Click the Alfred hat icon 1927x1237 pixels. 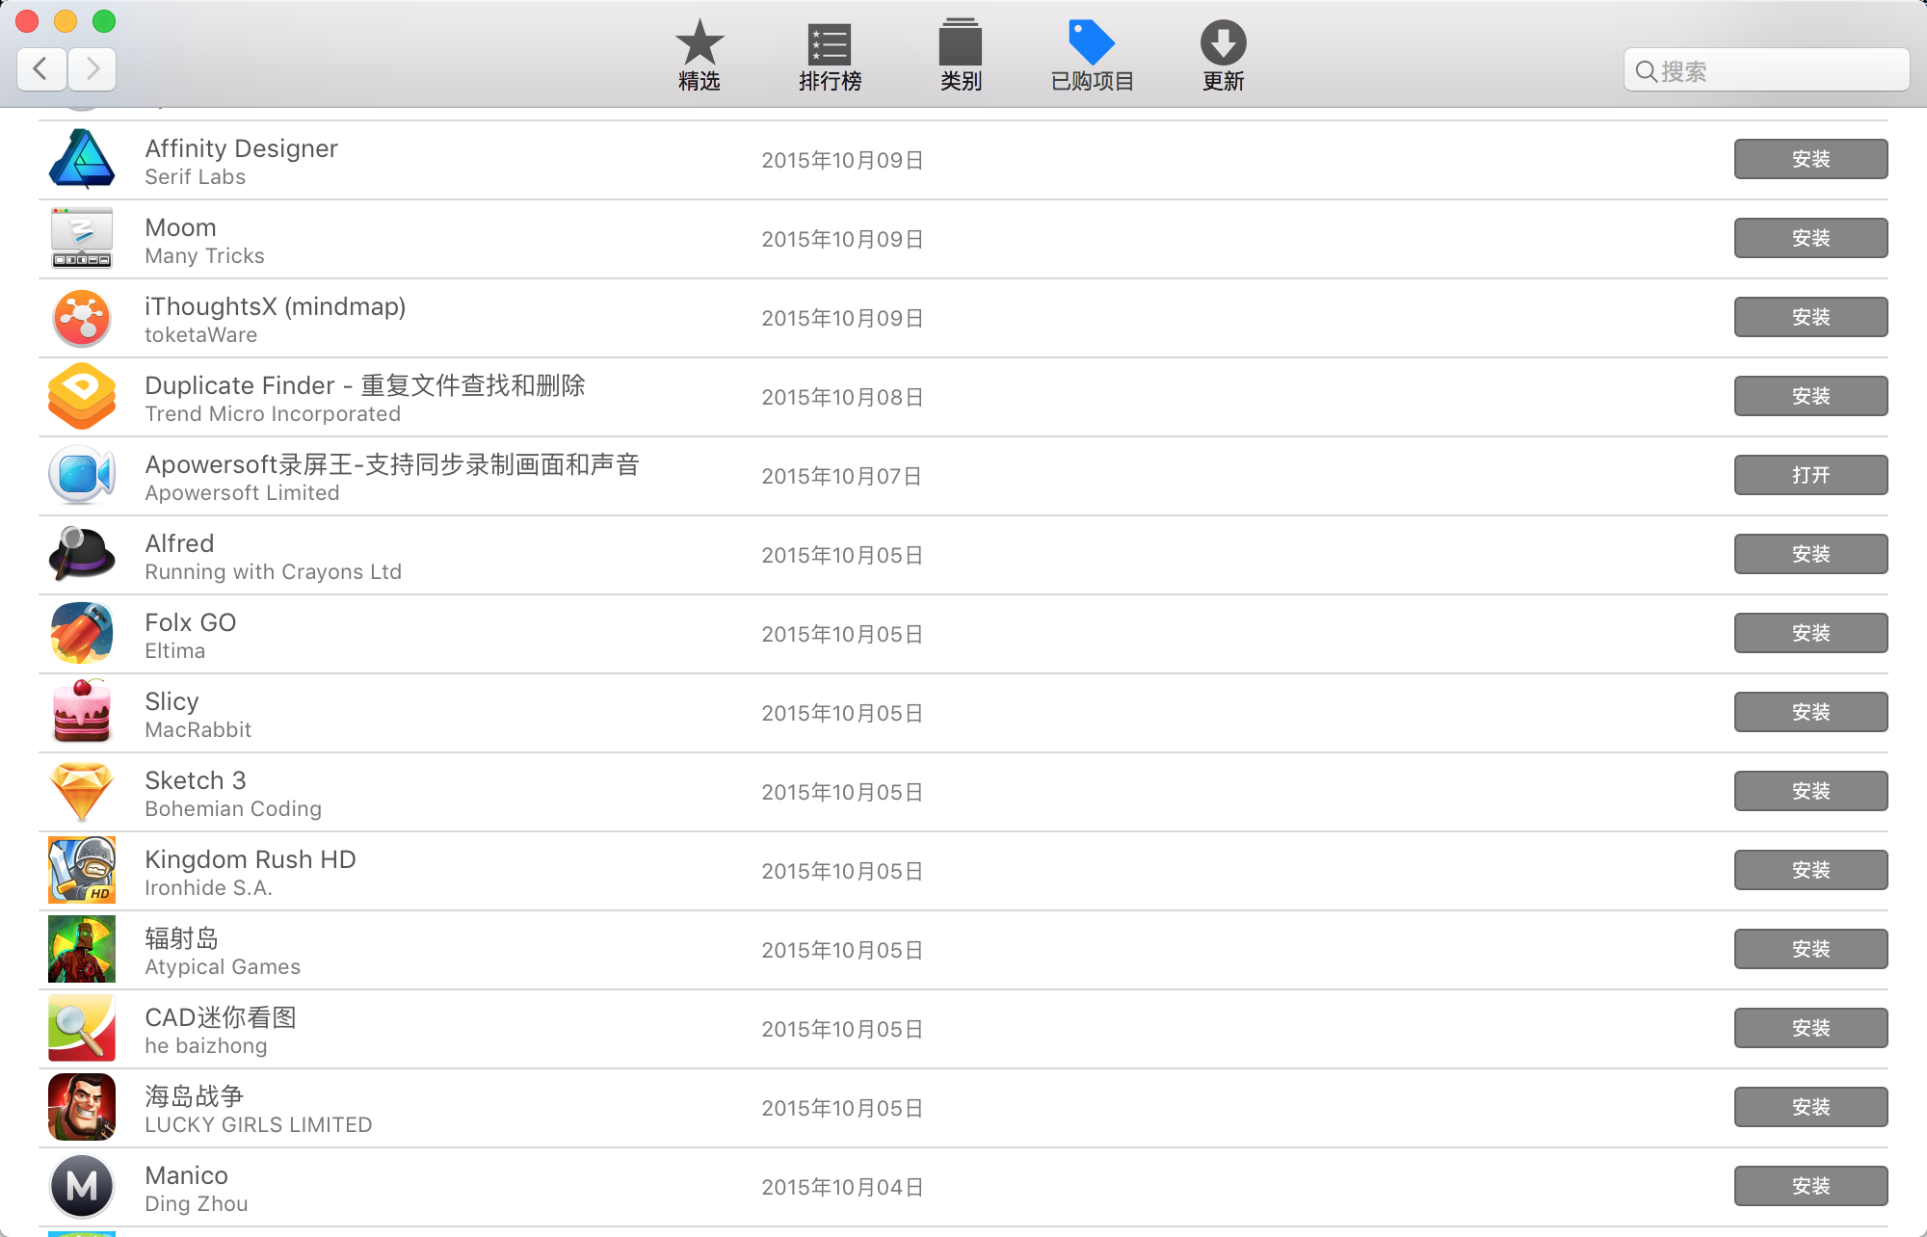[82, 554]
